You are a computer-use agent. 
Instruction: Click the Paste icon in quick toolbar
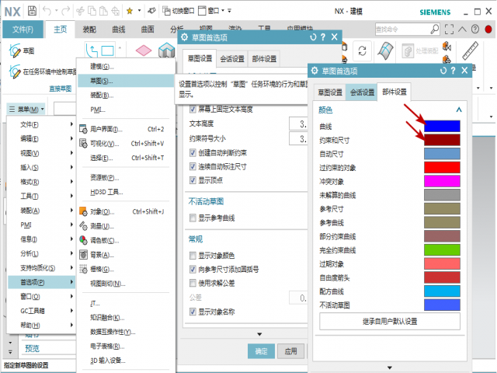point(103,11)
